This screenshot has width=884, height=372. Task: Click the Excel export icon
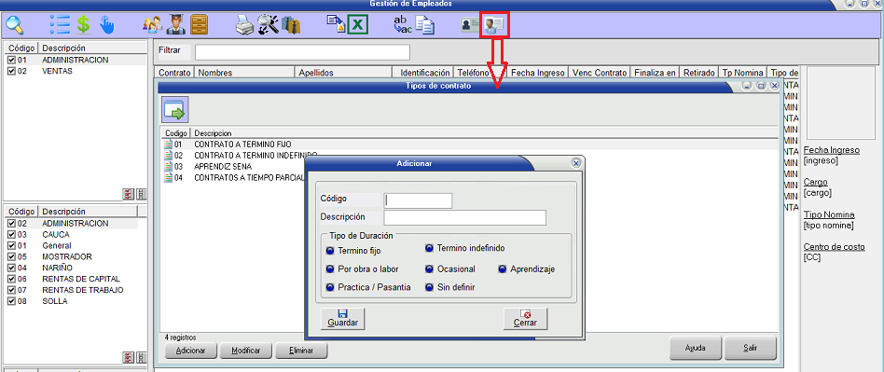358,25
